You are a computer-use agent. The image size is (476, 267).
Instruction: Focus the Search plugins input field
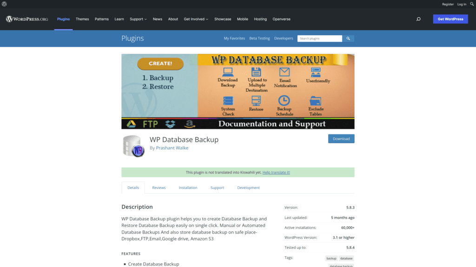pos(320,38)
